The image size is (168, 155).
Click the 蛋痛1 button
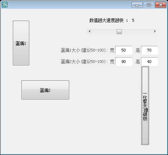click(21, 43)
